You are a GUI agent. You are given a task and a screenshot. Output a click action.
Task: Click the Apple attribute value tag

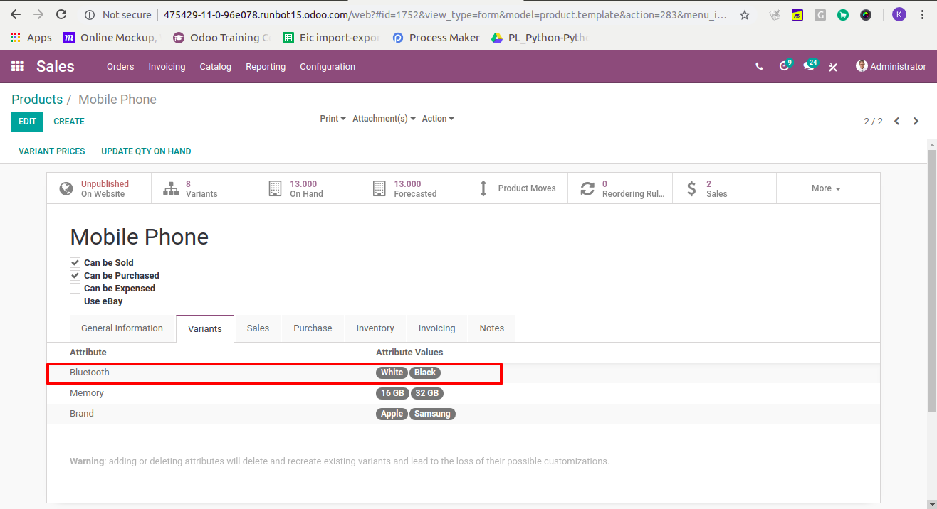click(392, 414)
